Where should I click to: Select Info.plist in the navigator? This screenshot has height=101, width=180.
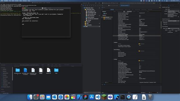[x=89, y=20]
